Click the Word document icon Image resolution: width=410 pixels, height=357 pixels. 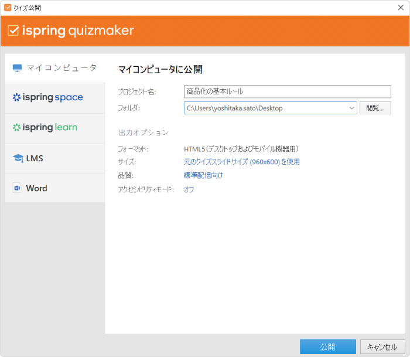click(17, 188)
